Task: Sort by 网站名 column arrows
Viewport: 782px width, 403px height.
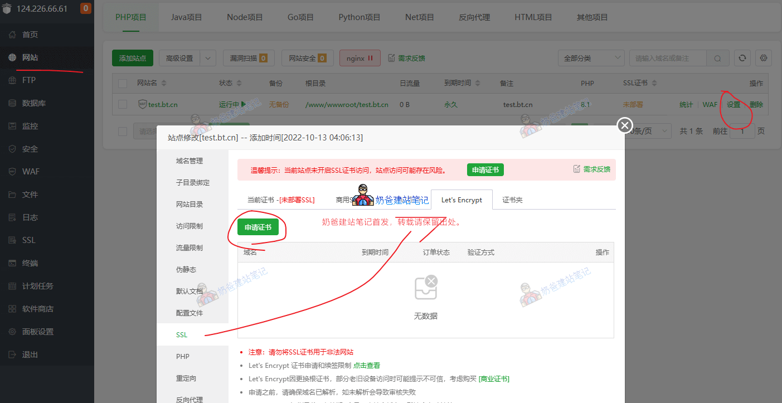Action: pos(163,84)
